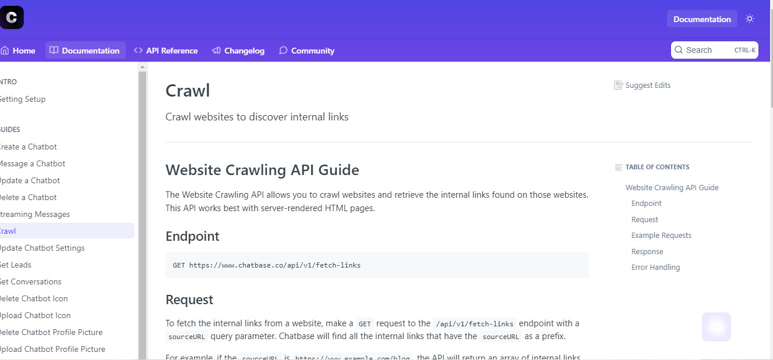The width and height of the screenshot is (773, 360).
Task: Click the Changelog megaphone icon
Action: 216,51
